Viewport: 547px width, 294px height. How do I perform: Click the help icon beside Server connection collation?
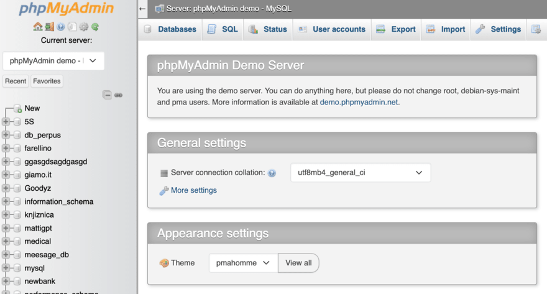click(x=272, y=173)
